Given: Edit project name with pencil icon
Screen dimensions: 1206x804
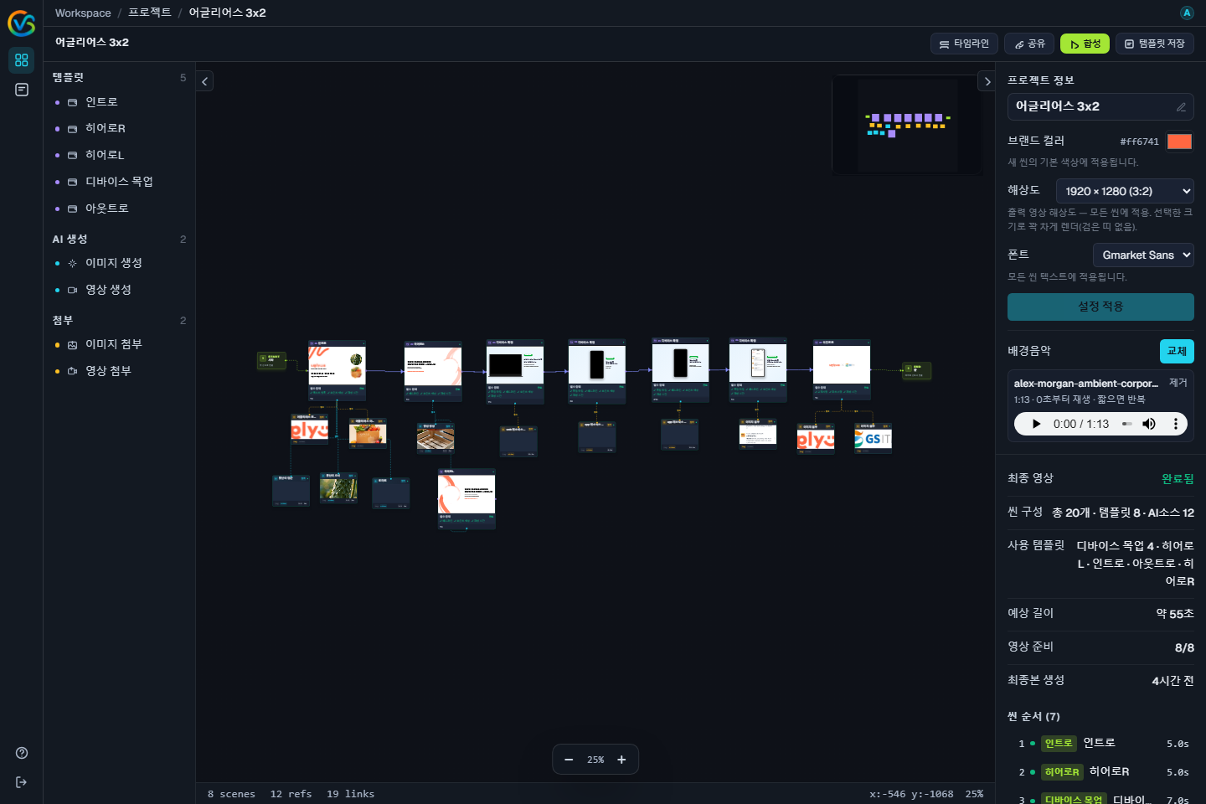Looking at the screenshot, I should 1181,107.
